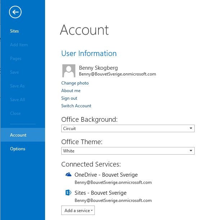Click the Account page title
The height and width of the screenshot is (220, 199).
tap(84, 30)
